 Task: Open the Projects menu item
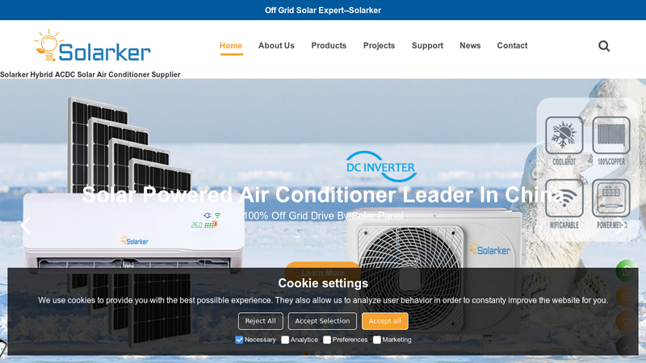pos(379,46)
